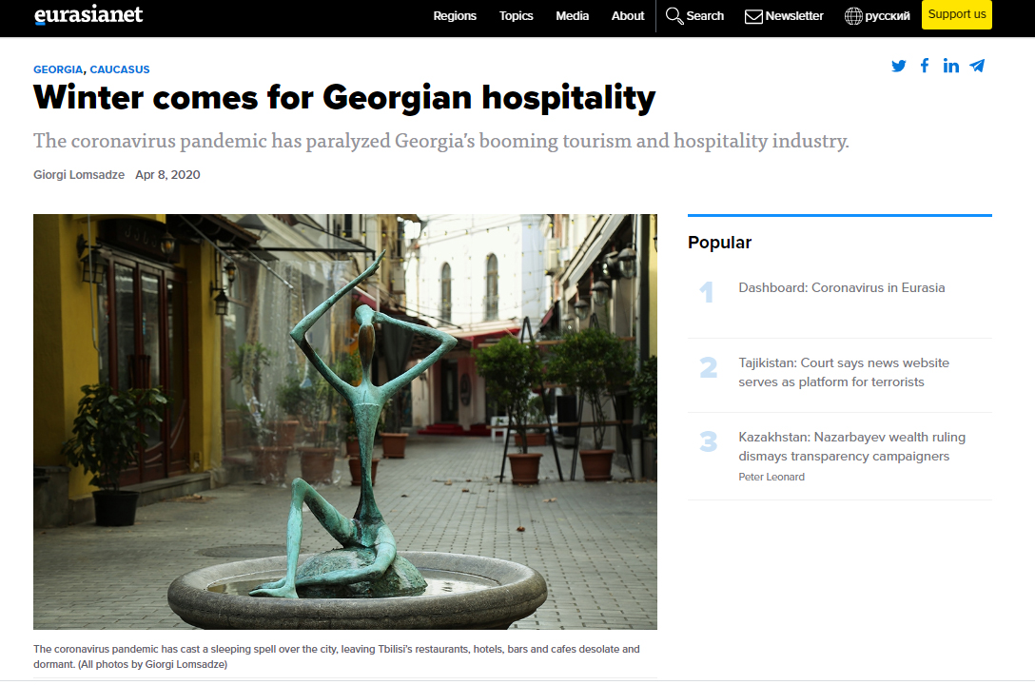Click the Search magnifier icon

point(674,16)
